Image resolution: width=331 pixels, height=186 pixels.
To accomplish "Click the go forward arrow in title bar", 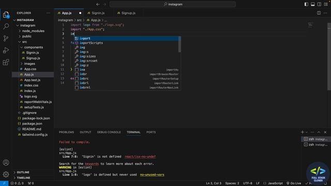I will click(104, 4).
